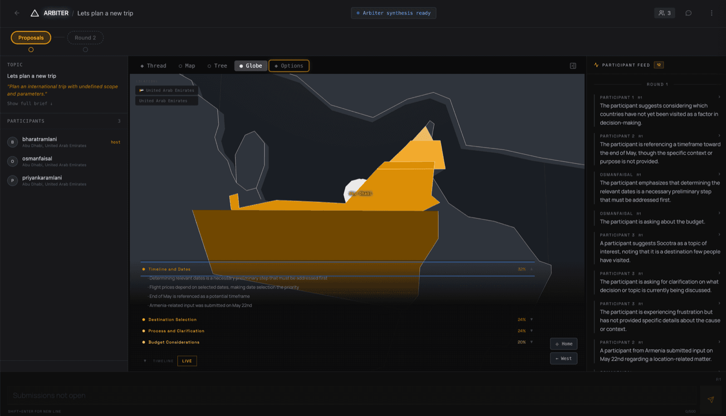
Task: Expand the Show full brief link
Action: [30, 104]
